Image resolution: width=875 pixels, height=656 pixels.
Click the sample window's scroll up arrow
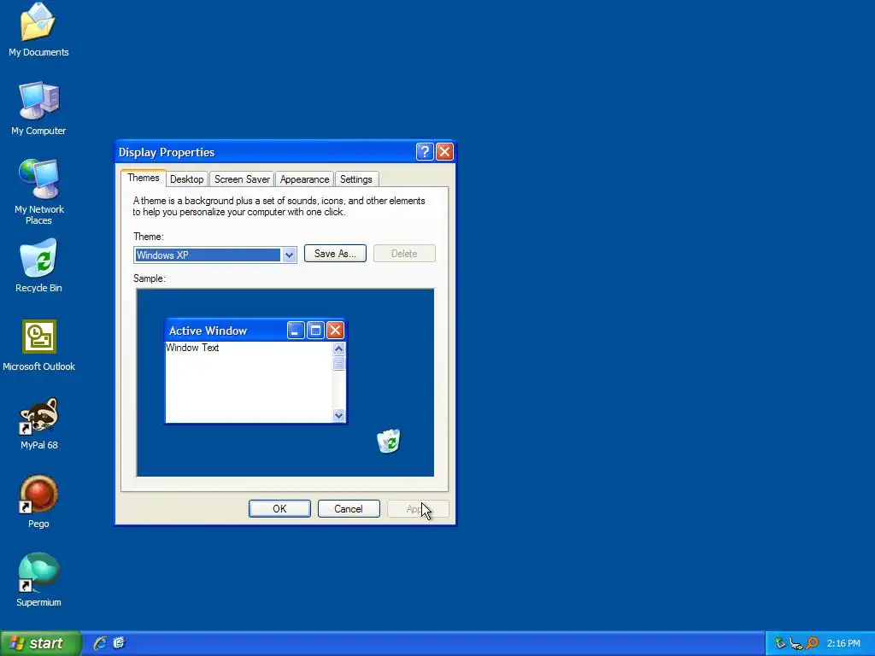pos(338,348)
